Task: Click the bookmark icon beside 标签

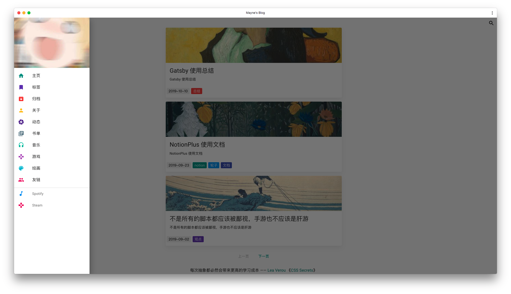Action: [21, 87]
